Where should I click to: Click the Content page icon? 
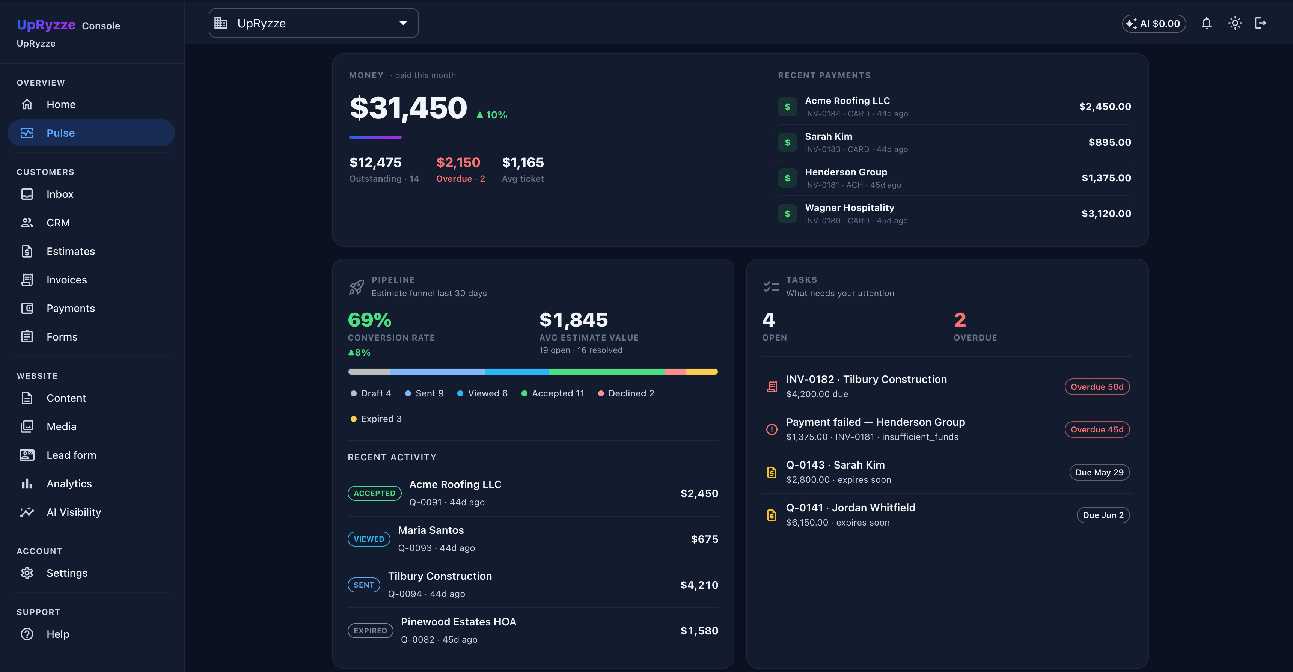(x=27, y=398)
